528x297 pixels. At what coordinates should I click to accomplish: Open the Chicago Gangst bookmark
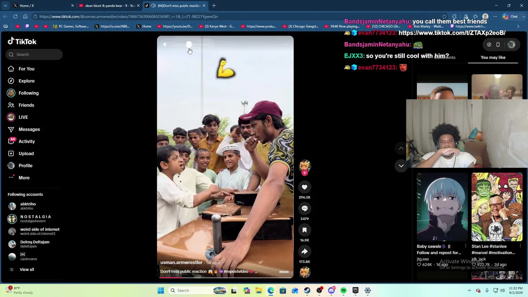point(301,26)
